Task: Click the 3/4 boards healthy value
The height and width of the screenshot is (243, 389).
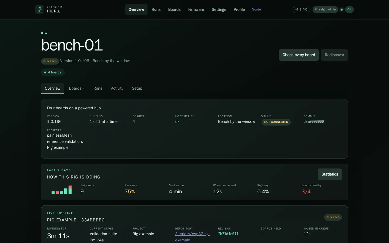Action: pyautogui.click(x=306, y=192)
